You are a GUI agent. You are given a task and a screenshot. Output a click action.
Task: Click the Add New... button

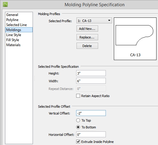tap(87, 29)
